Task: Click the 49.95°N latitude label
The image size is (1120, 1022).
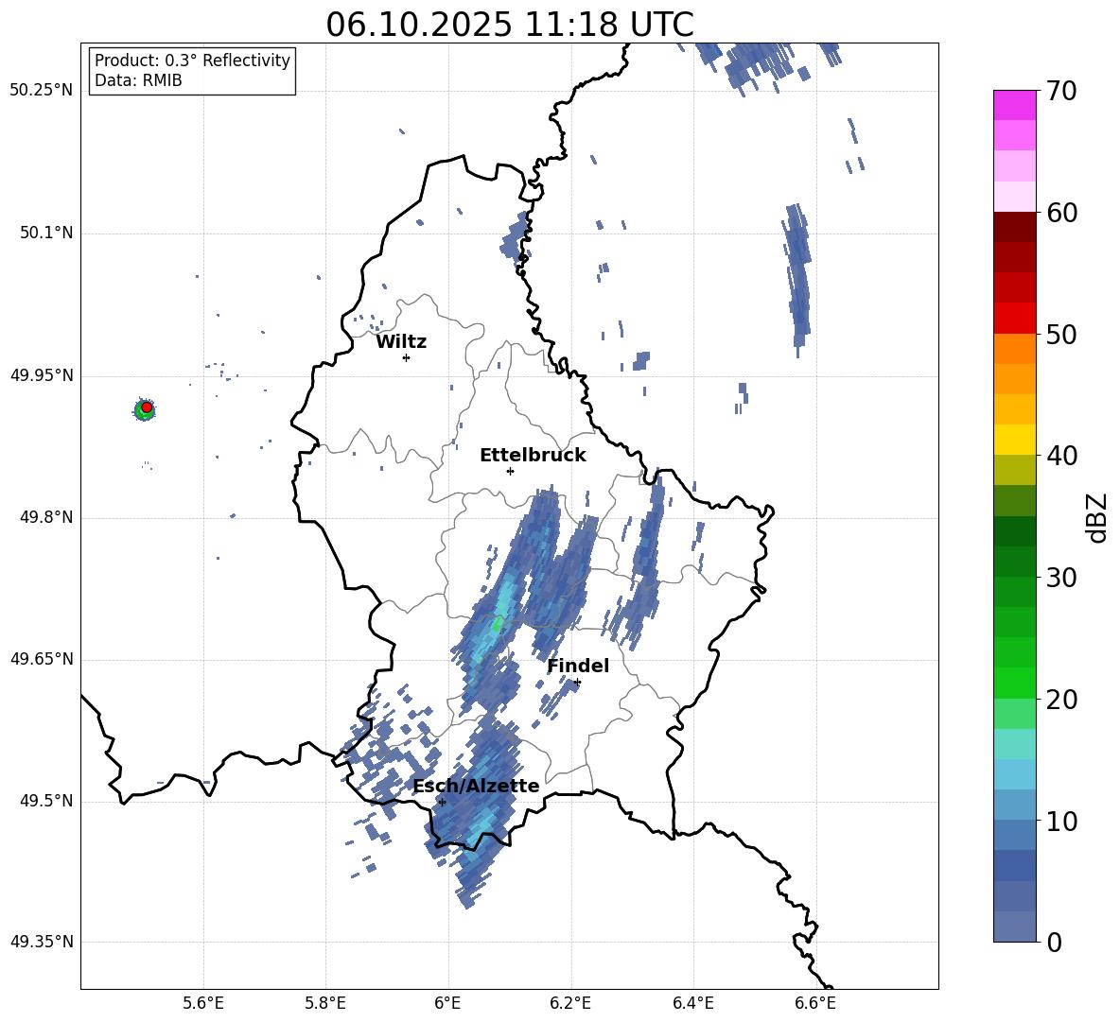Action: pos(42,375)
